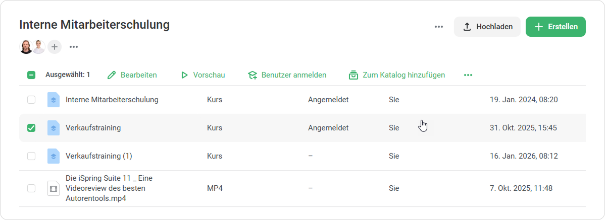Click the Benutzer anmelden graduation cap icon
This screenshot has width=605, height=220.
coord(253,75)
